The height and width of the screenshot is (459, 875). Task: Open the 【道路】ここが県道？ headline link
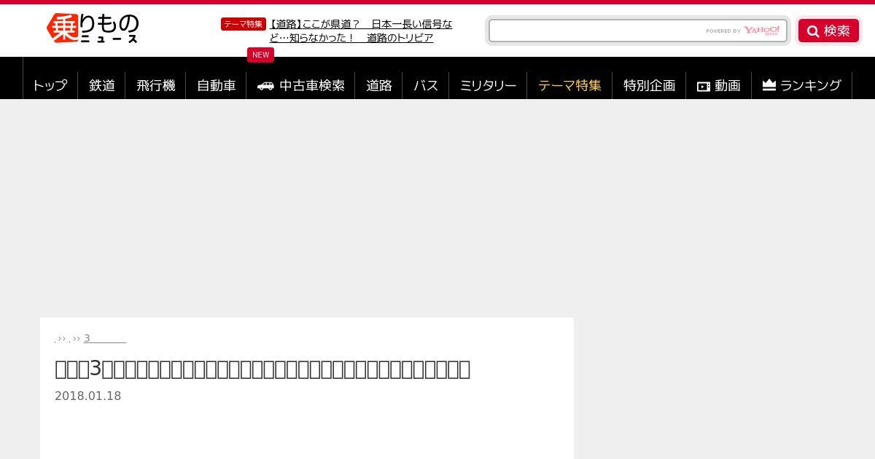[361, 31]
